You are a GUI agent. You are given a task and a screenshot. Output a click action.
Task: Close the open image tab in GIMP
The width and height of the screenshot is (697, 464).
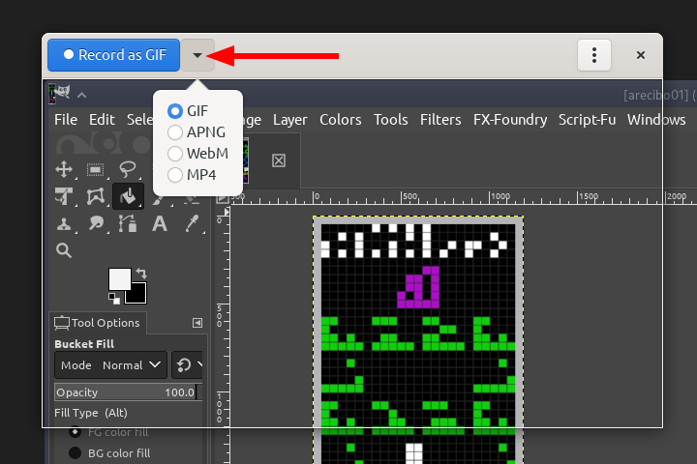(279, 160)
